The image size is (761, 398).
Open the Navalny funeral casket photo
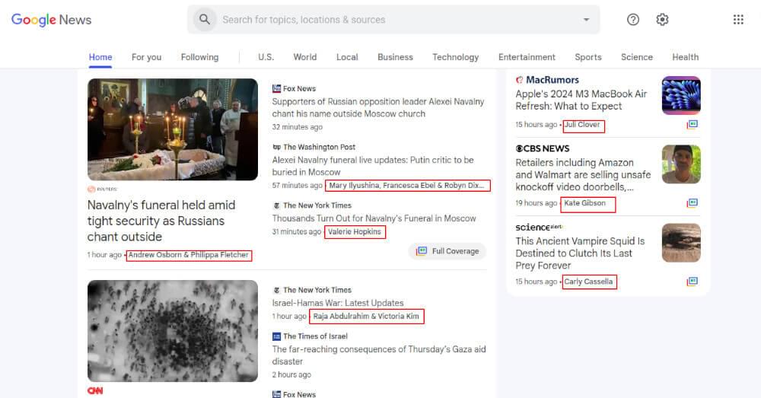173,129
